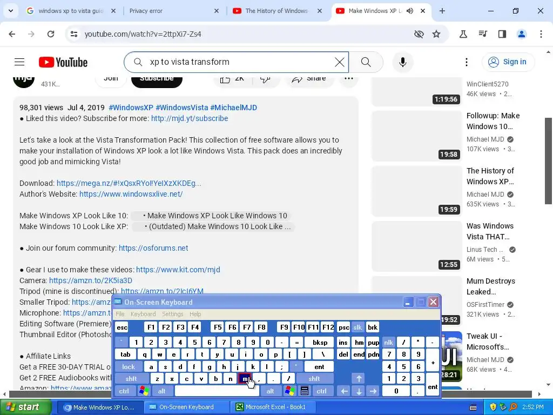Image resolution: width=553 pixels, height=415 pixels.
Task: Click the third-party cookies eye icon
Action: [419, 34]
